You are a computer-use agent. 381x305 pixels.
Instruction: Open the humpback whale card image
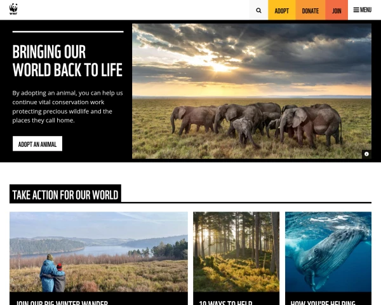pyautogui.click(x=328, y=252)
